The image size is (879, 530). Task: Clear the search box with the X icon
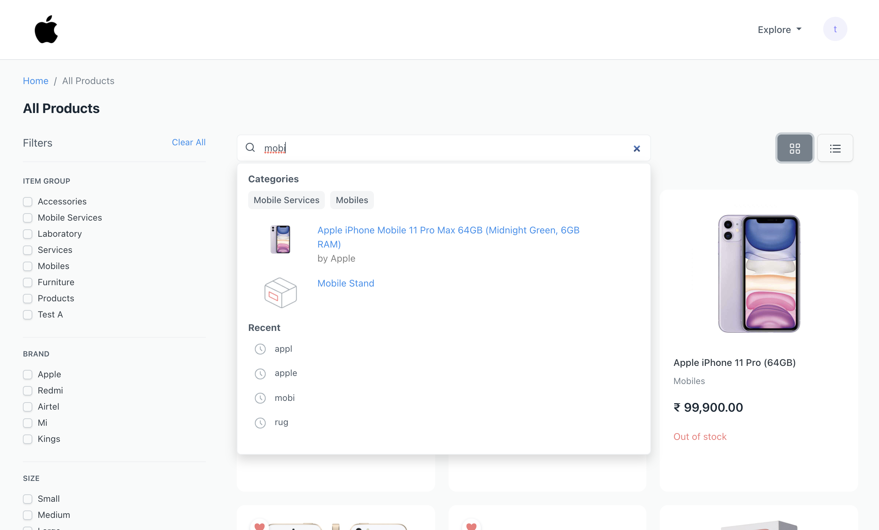click(637, 148)
